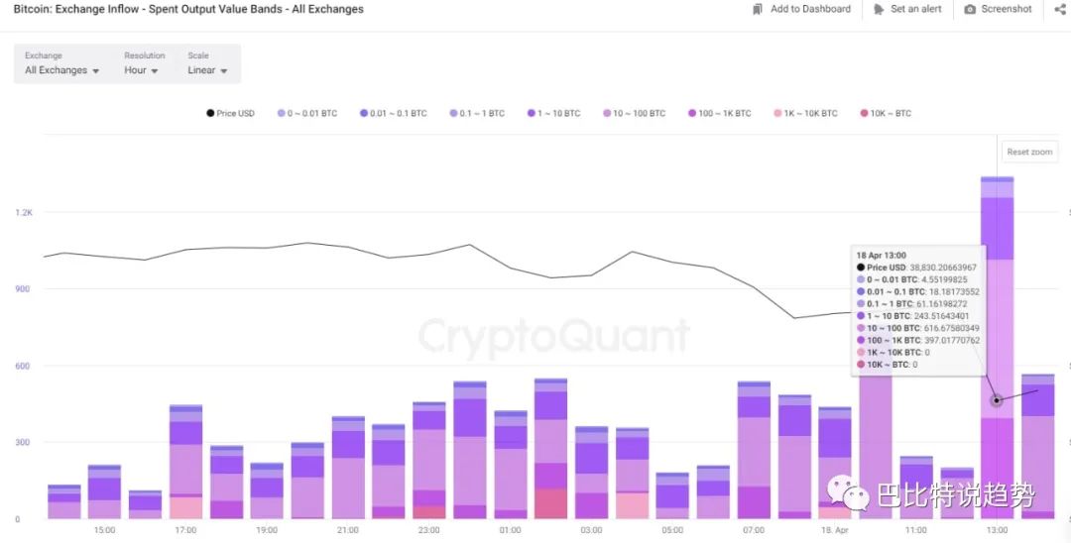This screenshot has width=1071, height=543.
Task: Open the Resolution Hour dropdown
Action: (141, 70)
